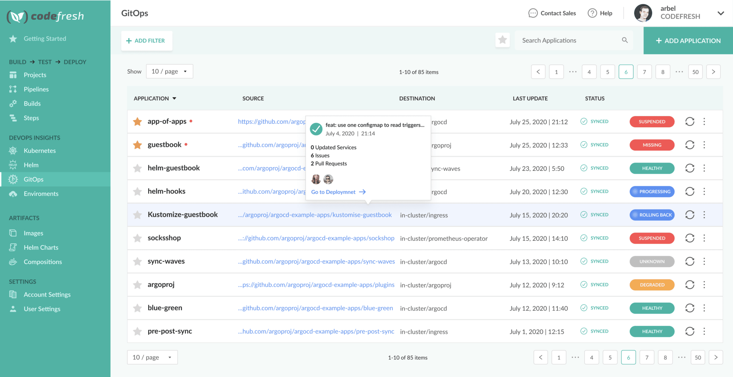This screenshot has width=733, height=377.
Task: Favorite helm-hooks with its star
Action: click(137, 192)
